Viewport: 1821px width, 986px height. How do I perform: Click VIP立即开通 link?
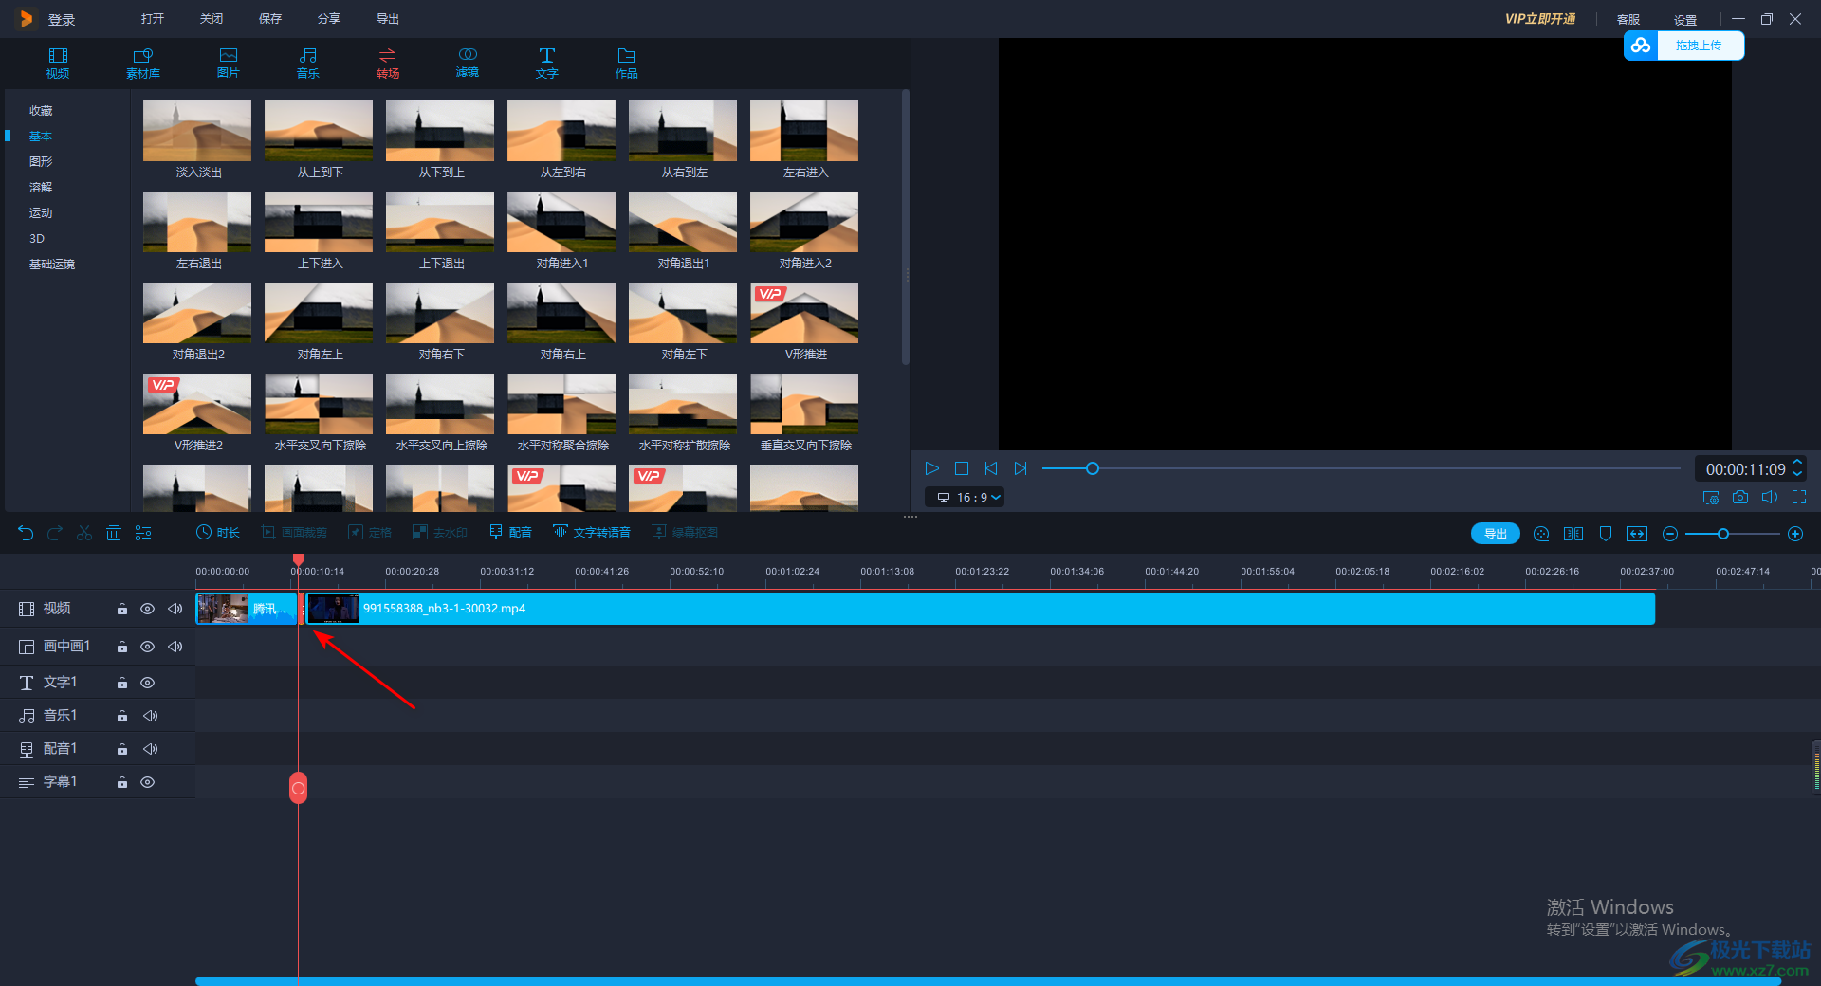pyautogui.click(x=1540, y=19)
